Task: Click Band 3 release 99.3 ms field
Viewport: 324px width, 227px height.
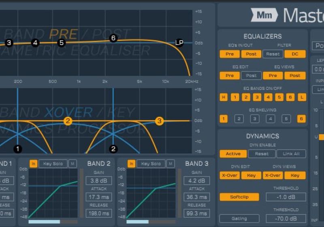Action: pyautogui.click(x=197, y=213)
